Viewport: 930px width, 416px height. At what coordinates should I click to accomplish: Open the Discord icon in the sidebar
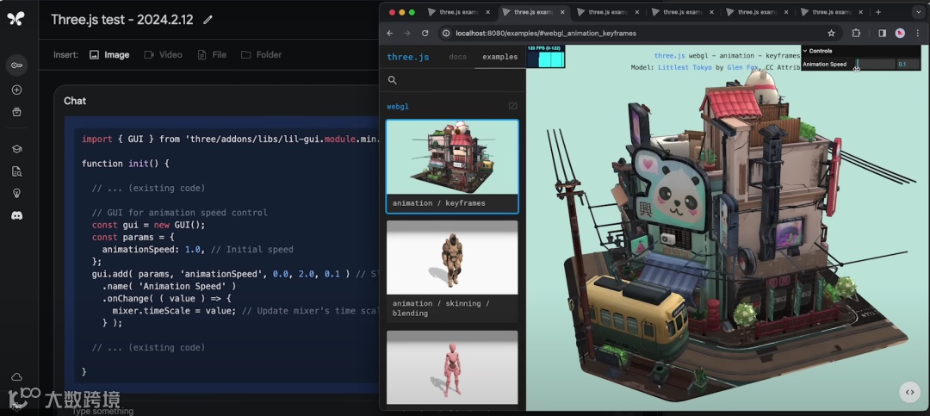tap(16, 216)
